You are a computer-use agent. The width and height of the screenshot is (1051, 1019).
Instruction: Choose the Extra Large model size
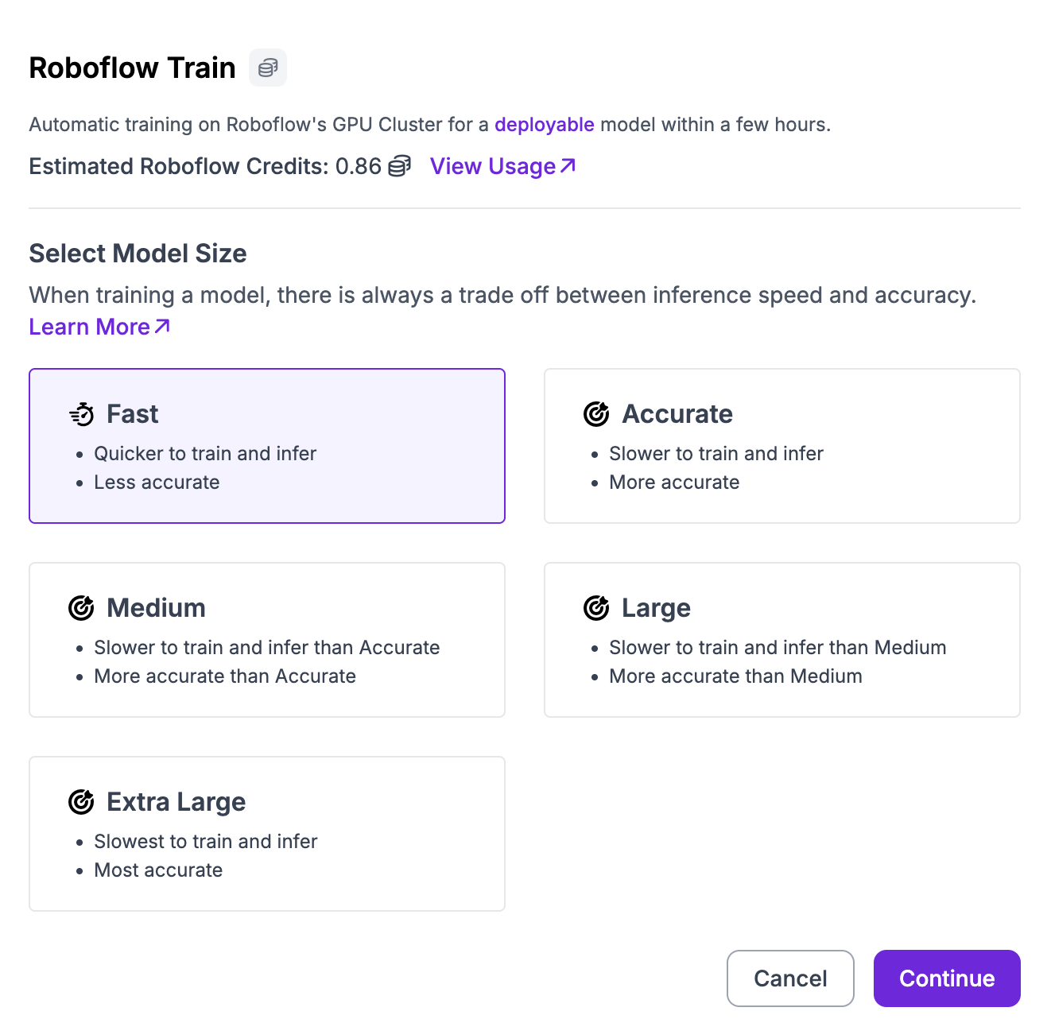click(x=267, y=834)
